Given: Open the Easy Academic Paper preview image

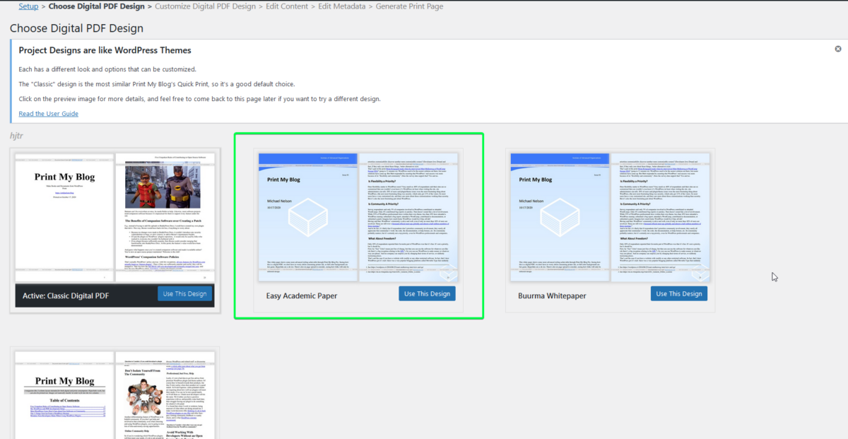Looking at the screenshot, I should 358,217.
